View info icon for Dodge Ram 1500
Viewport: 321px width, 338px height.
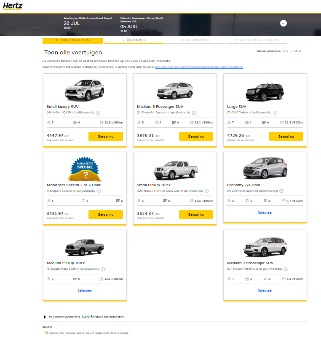(x=102, y=269)
